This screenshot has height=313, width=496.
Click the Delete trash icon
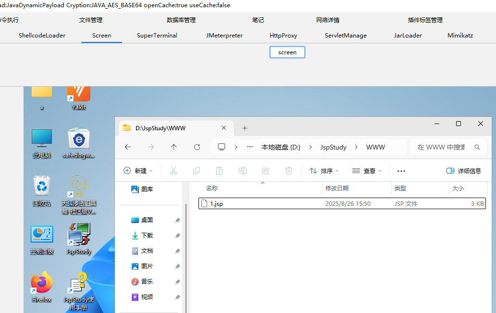[x=289, y=171]
